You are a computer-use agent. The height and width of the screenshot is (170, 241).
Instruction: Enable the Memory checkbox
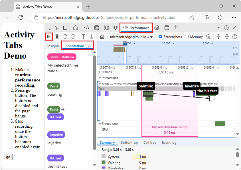[187, 37]
